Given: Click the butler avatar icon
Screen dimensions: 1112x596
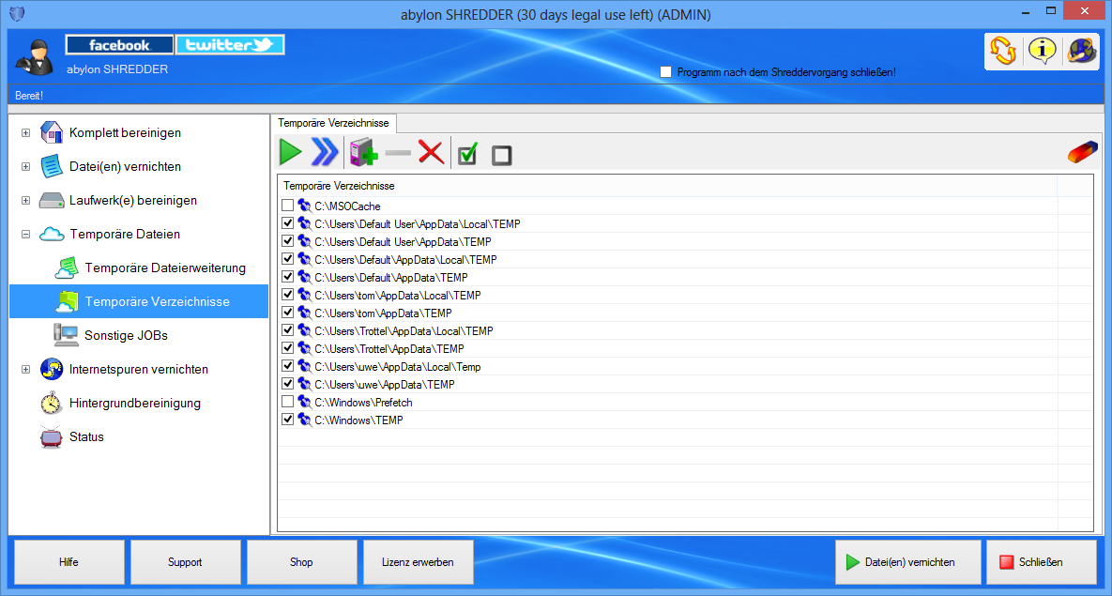Looking at the screenshot, I should [x=34, y=56].
